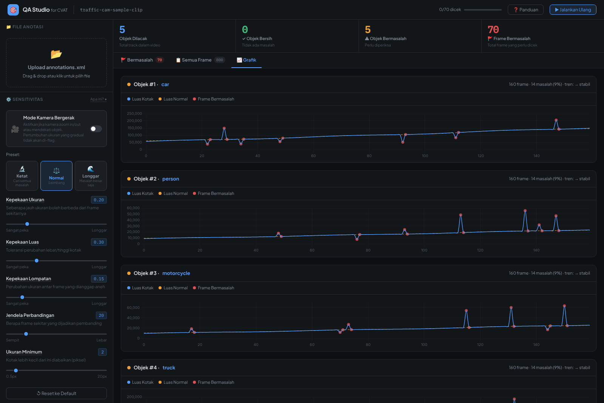
Task: Select the Longgar preset wave icon
Action: tap(91, 169)
